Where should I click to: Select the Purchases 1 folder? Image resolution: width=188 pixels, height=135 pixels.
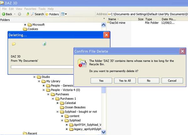[x=66, y=99]
